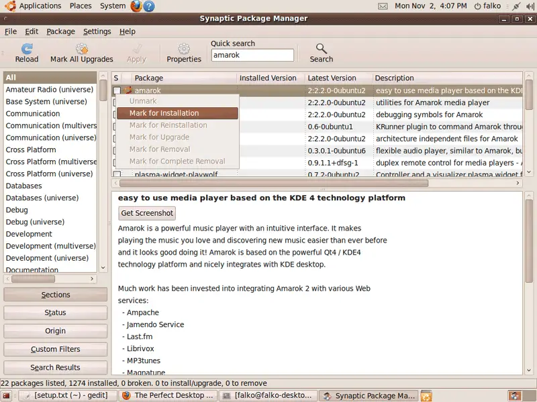Click the sections list down arrow
This screenshot has width=537, height=402.
pyautogui.click(x=103, y=268)
